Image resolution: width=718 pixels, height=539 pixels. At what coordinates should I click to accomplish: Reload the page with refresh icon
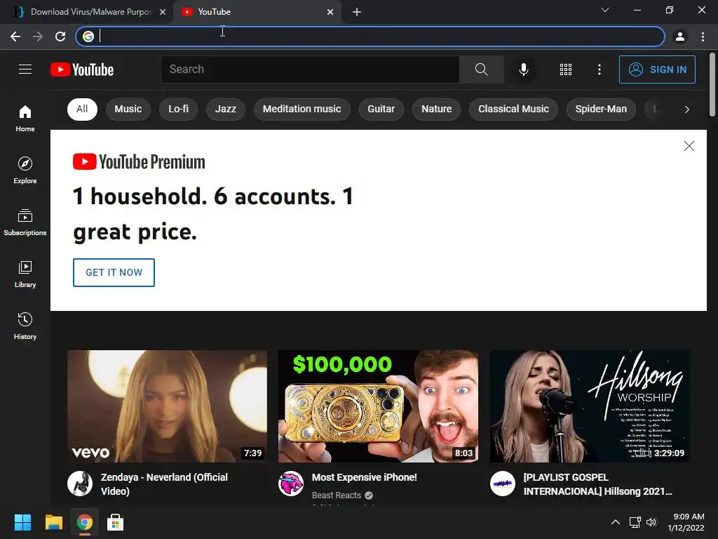point(60,36)
